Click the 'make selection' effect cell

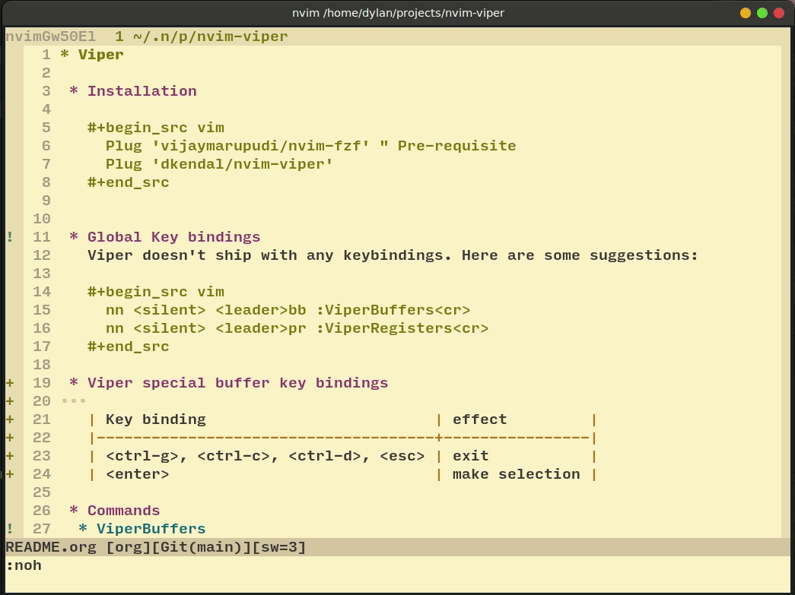(516, 474)
